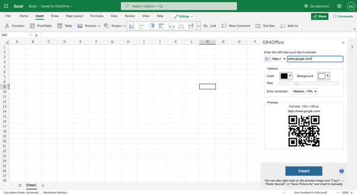357x195 pixels.
Task: Open the Add-ins gallery
Action: [x=289, y=26]
